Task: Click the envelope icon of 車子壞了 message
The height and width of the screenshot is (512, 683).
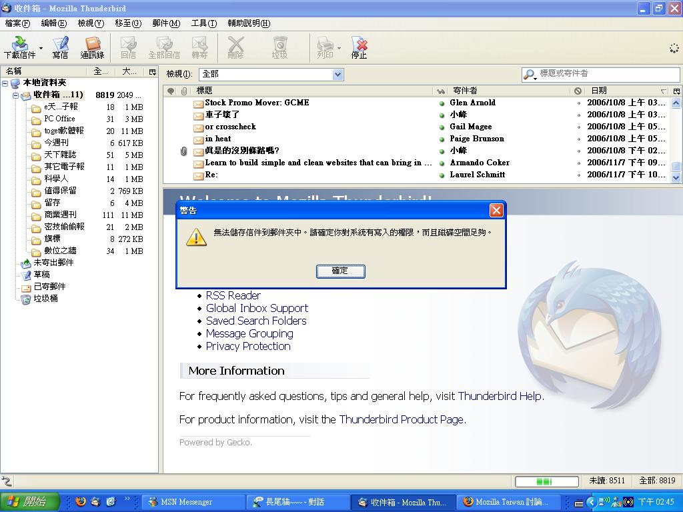Action: point(198,116)
